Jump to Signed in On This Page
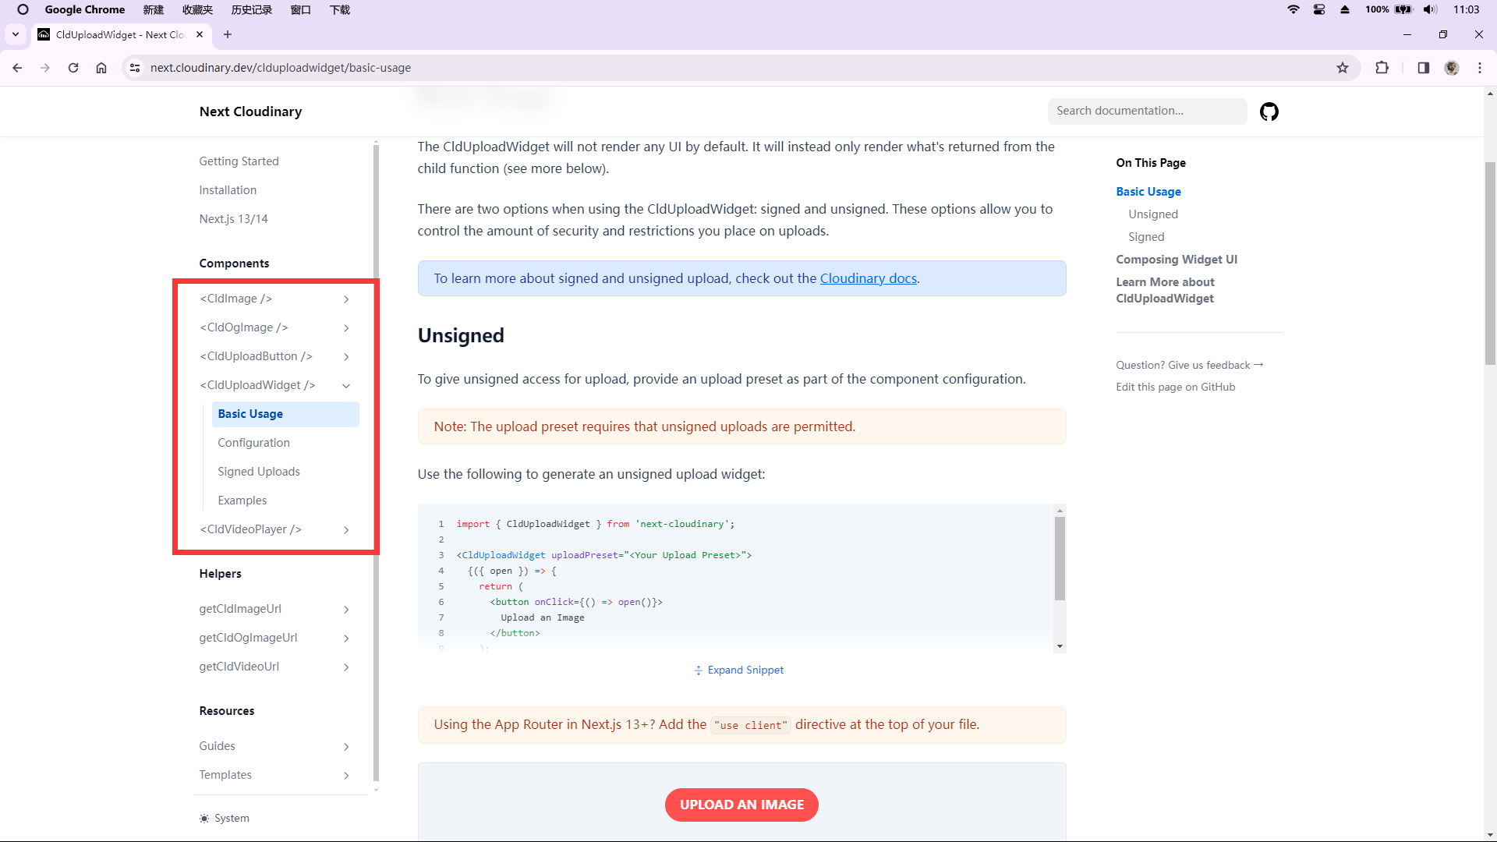Screen dimensions: 1497x842 (x=1146, y=237)
